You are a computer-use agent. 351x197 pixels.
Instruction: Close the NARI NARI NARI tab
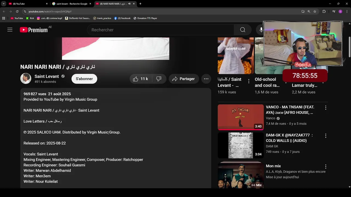click(x=134, y=4)
